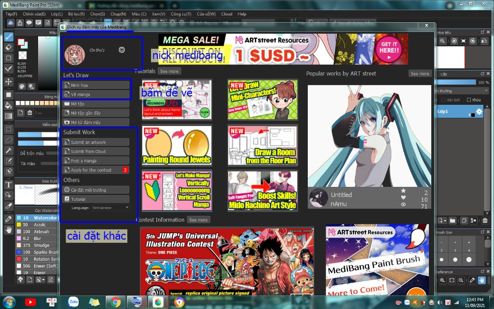Click the foreground color swatch
The width and height of the screenshot is (494, 309).
click(21, 42)
